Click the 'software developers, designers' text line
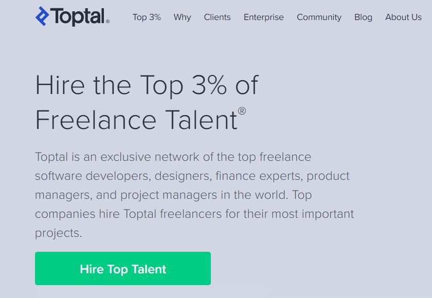 coord(192,176)
